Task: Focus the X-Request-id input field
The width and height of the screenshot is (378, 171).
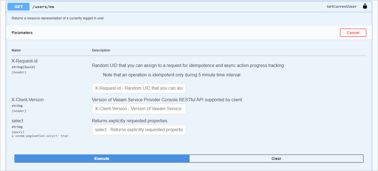Action: coord(139,88)
